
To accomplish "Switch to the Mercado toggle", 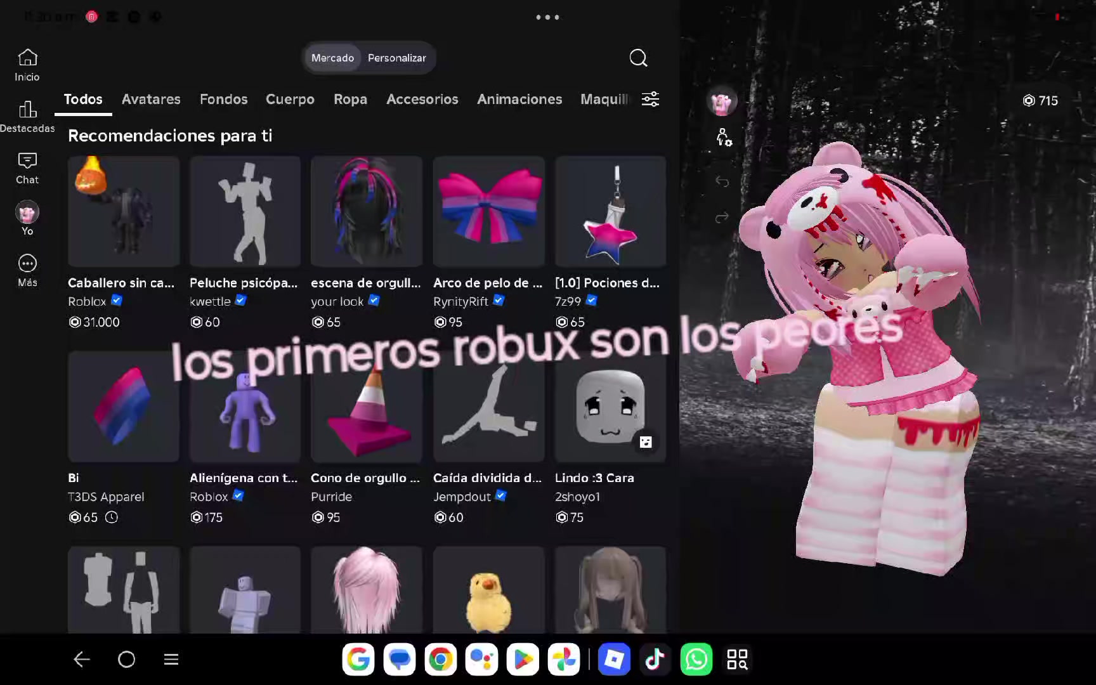I will [332, 58].
